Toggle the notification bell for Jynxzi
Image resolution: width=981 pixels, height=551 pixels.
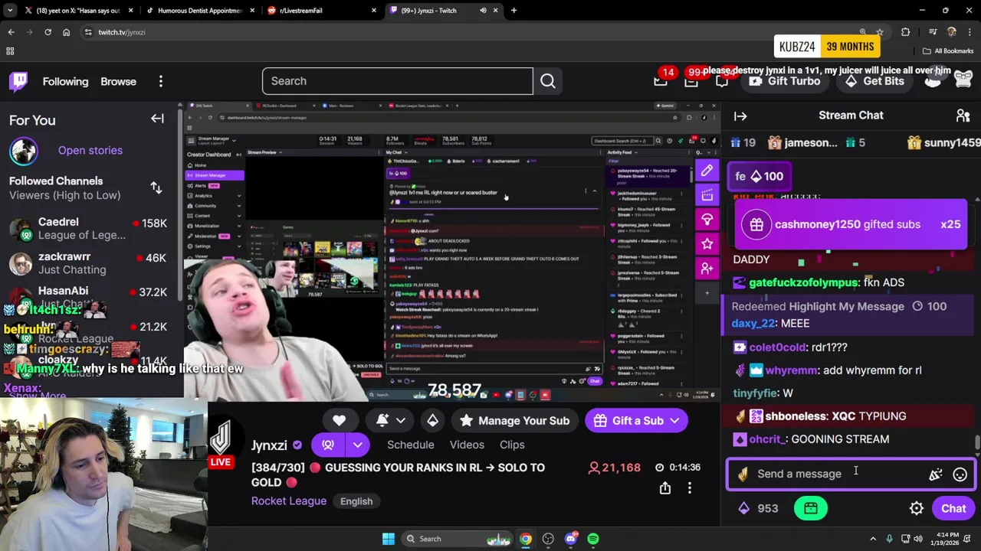pyautogui.click(x=382, y=420)
